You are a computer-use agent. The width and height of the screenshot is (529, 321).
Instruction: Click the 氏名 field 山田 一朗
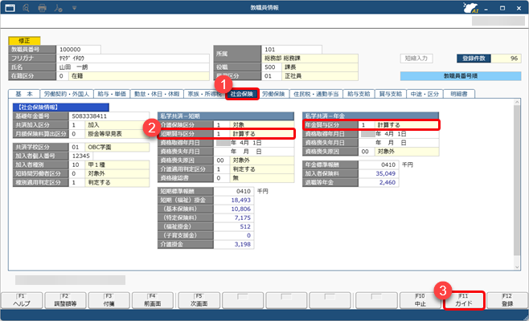(x=133, y=67)
